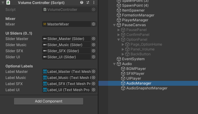Open object picker for Label Music

94,78
